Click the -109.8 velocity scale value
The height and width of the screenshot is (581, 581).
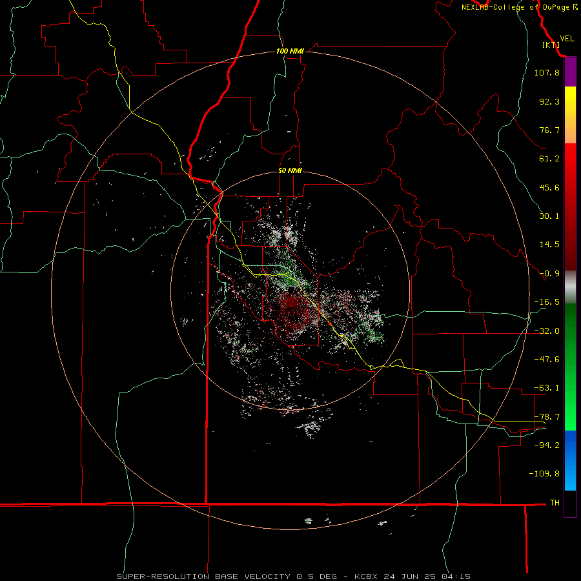pos(544,474)
